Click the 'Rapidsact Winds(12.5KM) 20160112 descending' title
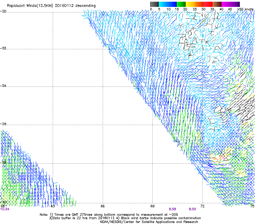This screenshot has height=224, width=255. pos(51,6)
